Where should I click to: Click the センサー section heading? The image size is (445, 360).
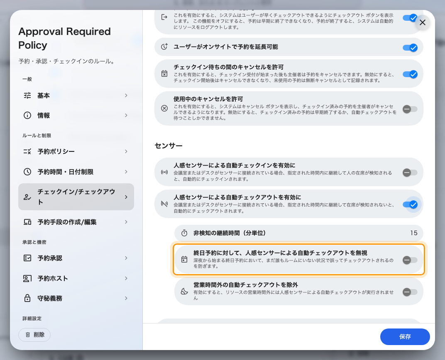tap(169, 146)
